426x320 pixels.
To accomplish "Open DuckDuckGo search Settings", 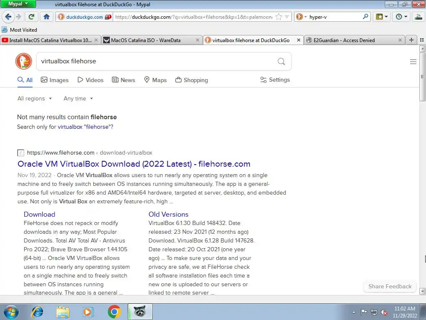I will [275, 80].
